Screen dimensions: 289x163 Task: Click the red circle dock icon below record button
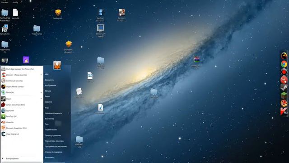coord(284,80)
